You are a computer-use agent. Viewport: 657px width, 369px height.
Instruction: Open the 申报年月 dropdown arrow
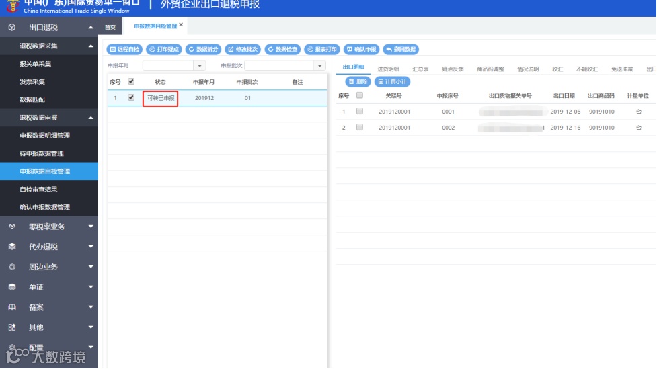tap(200, 65)
